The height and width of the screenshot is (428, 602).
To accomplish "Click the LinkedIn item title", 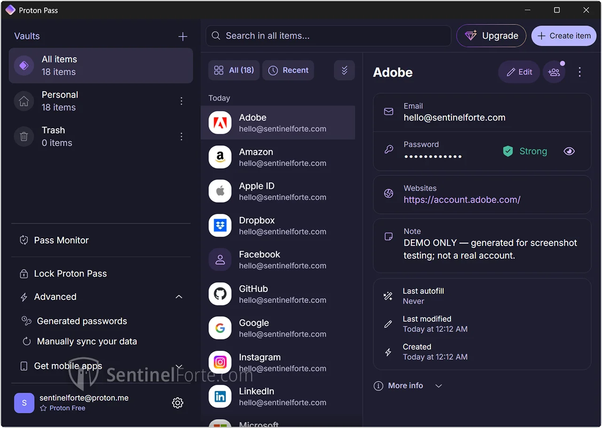I will pyautogui.click(x=256, y=391).
